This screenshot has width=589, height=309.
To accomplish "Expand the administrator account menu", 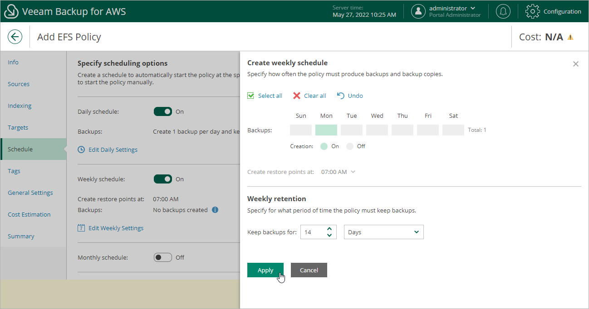I will [x=473, y=8].
